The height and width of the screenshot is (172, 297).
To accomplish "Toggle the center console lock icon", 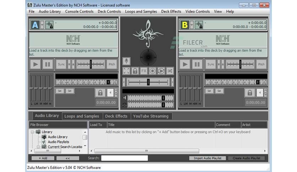I will tap(135, 71).
